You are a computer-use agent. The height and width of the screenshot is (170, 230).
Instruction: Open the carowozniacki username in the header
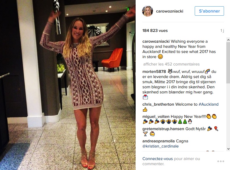click(x=169, y=11)
